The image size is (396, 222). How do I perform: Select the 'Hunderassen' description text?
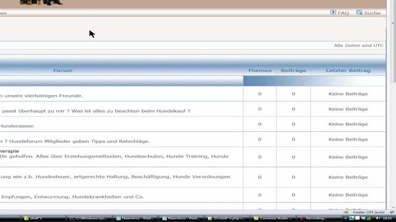[17, 126]
